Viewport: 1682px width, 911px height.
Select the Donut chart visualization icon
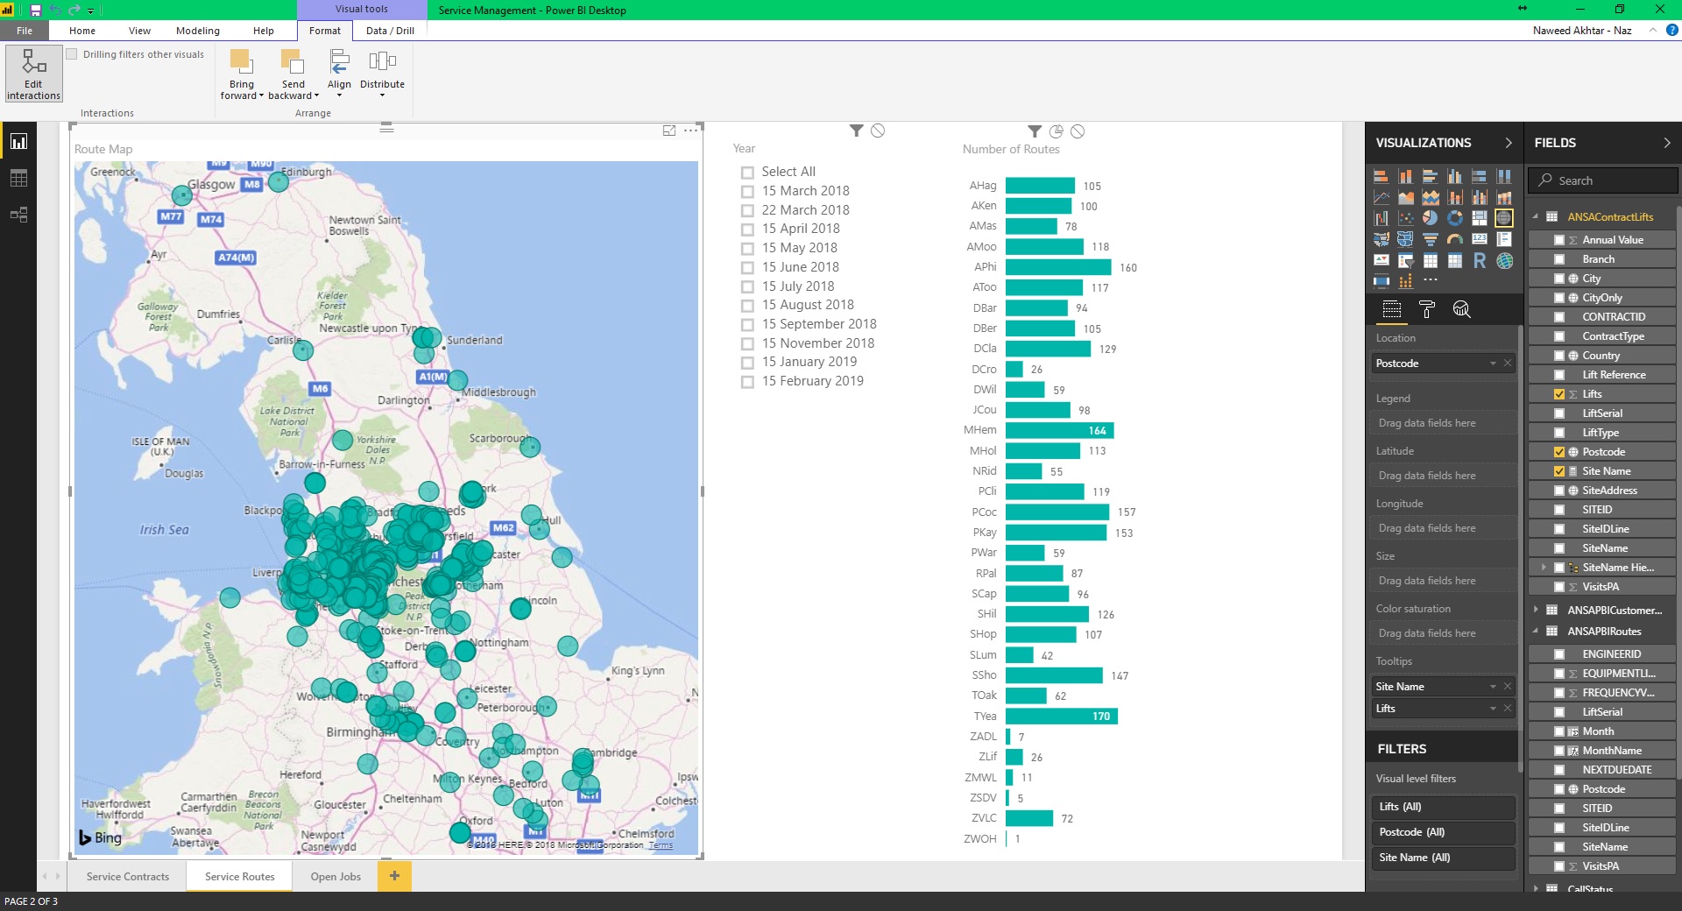pyautogui.click(x=1455, y=218)
